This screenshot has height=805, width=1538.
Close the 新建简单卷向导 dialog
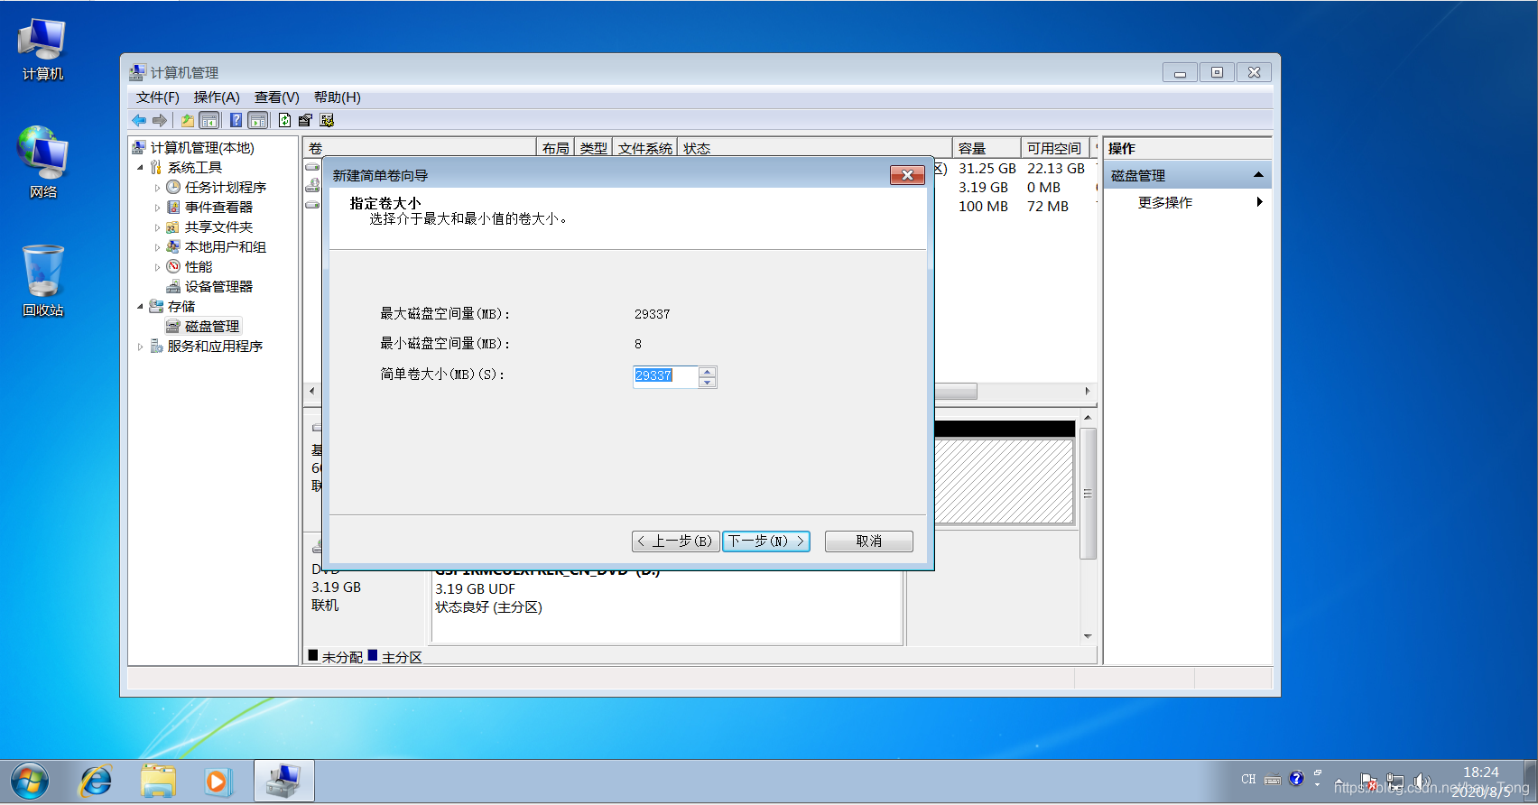click(907, 175)
